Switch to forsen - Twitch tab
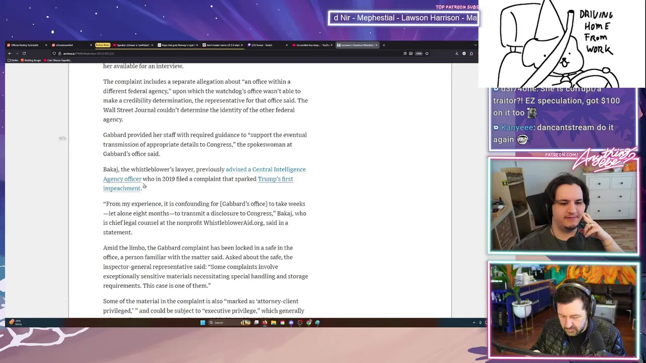This screenshot has height=363, width=646. pyautogui.click(x=267, y=45)
